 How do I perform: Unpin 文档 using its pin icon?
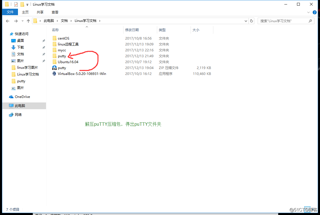point(44,54)
